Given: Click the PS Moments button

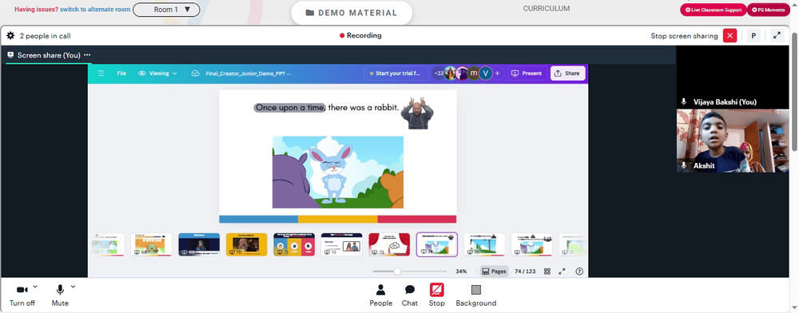Looking at the screenshot, I should 768,10.
